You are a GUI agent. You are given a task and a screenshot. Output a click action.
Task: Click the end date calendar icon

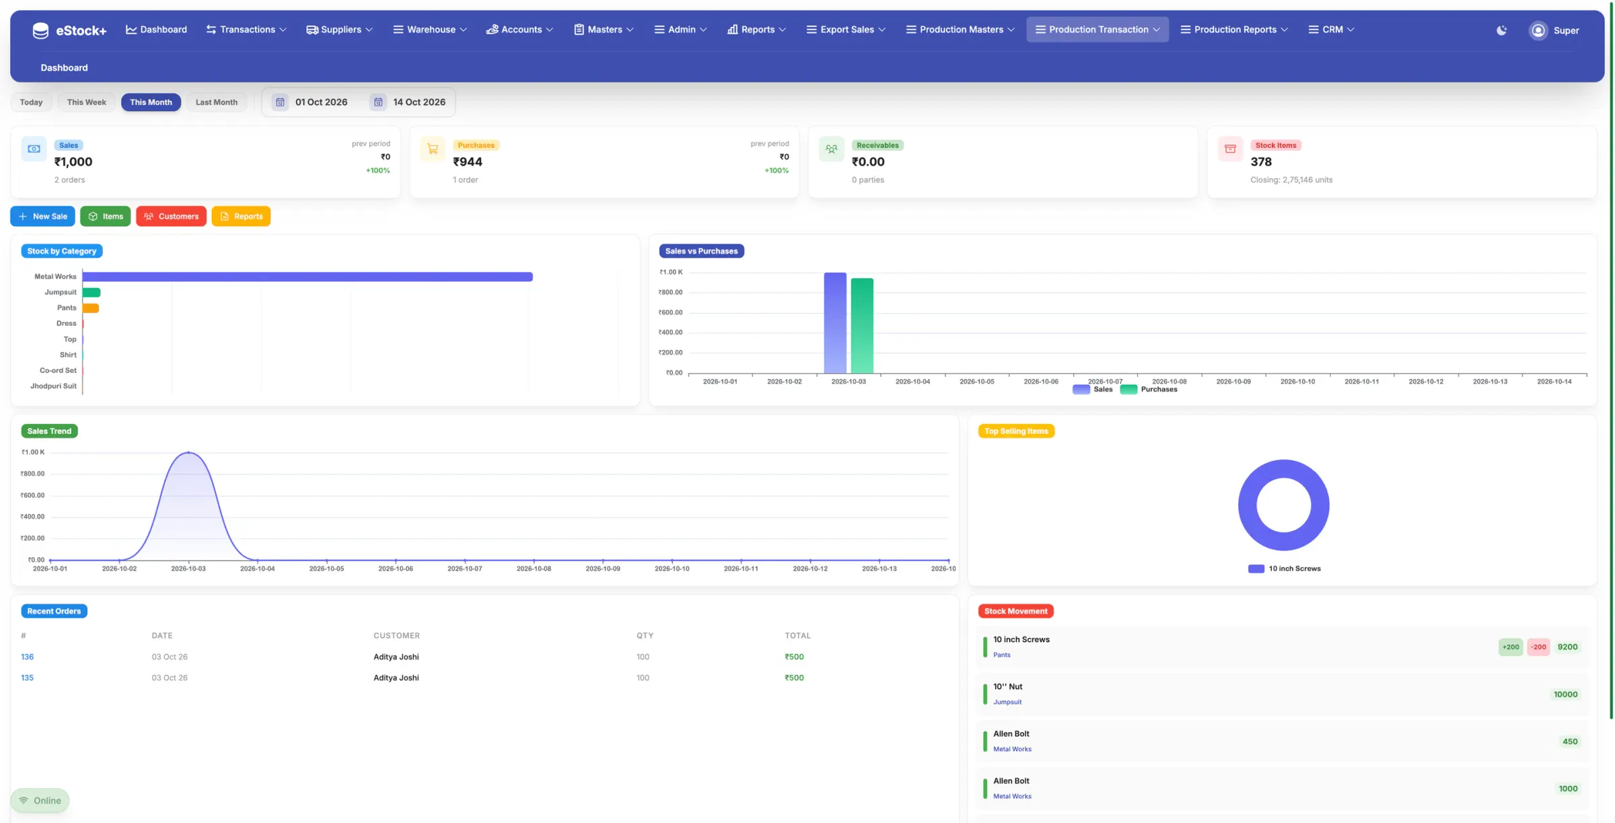pos(378,102)
